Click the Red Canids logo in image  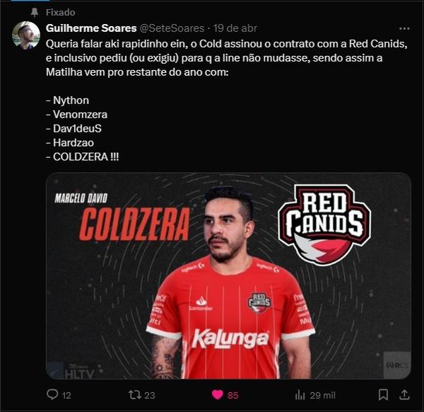tap(324, 224)
